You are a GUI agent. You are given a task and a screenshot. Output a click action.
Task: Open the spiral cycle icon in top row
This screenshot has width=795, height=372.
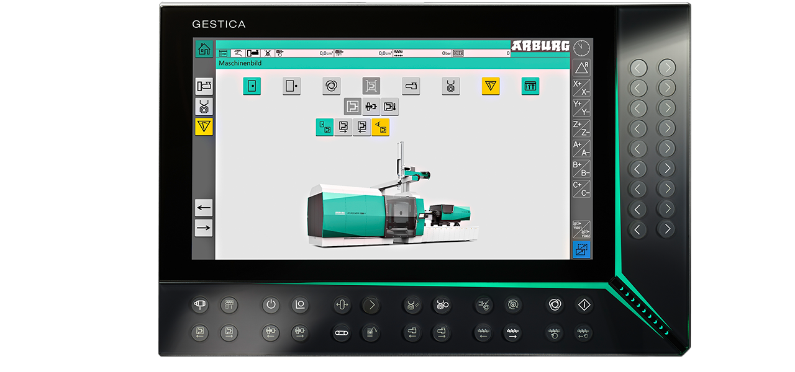tap(331, 86)
